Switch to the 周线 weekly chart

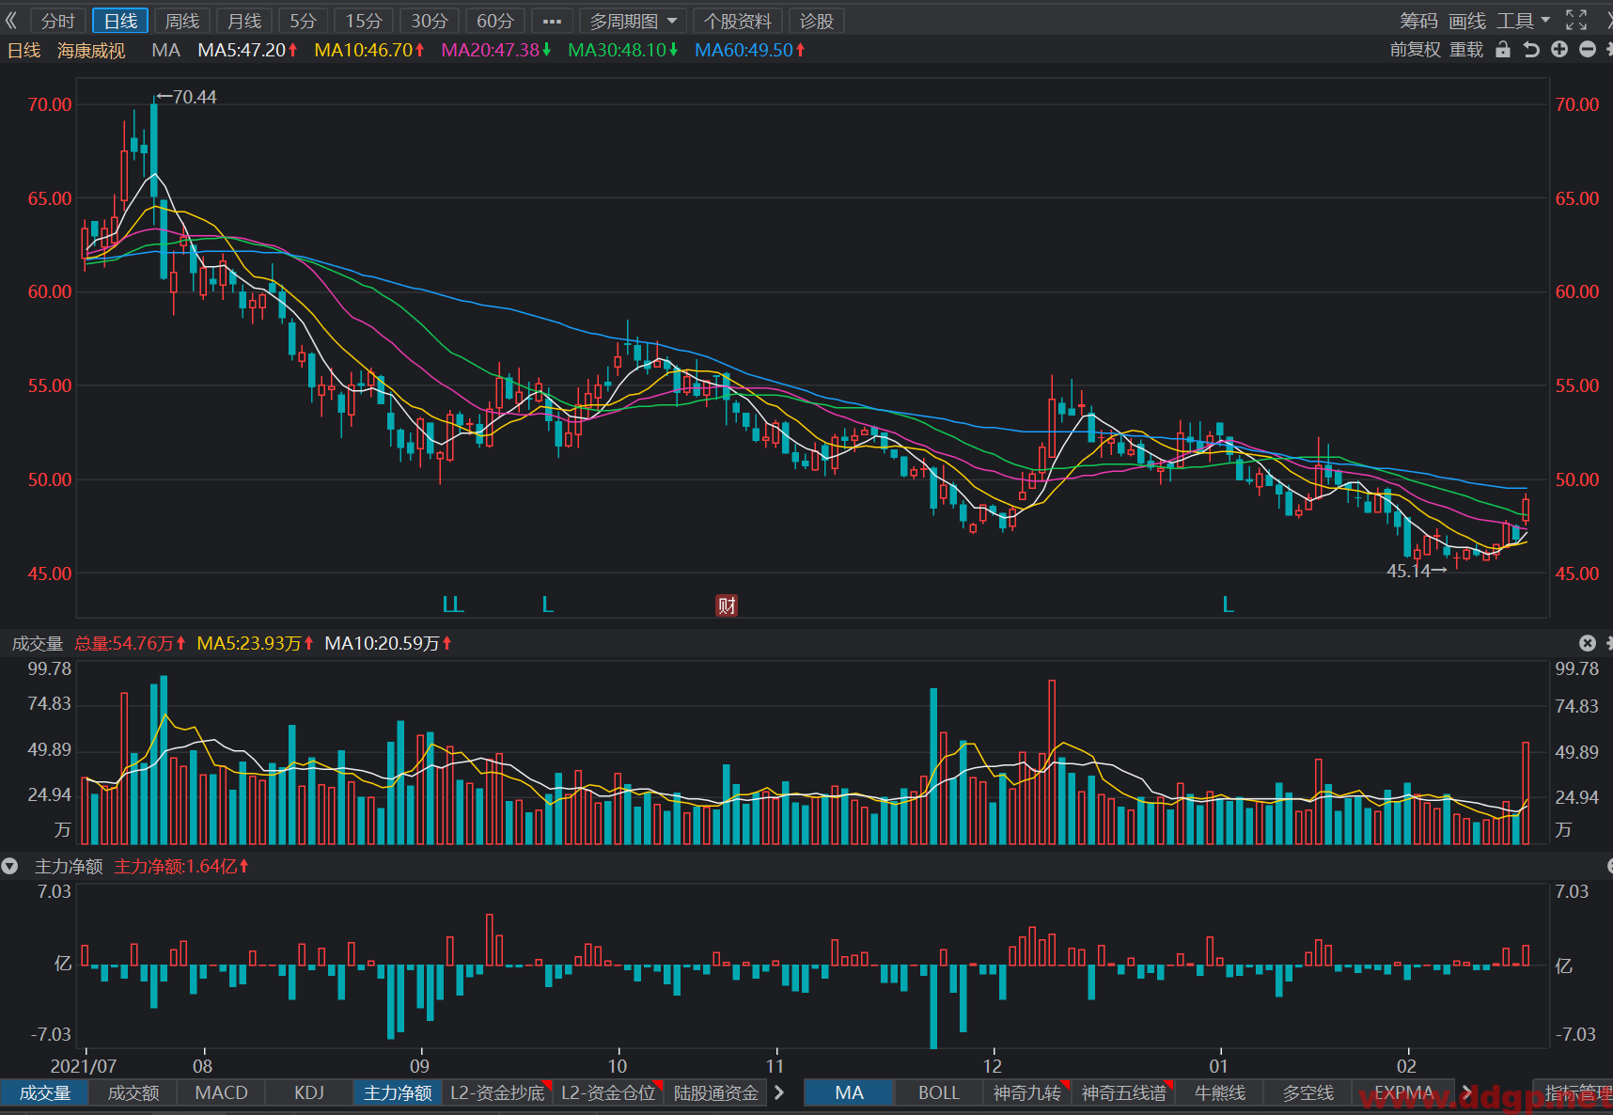pos(182,21)
